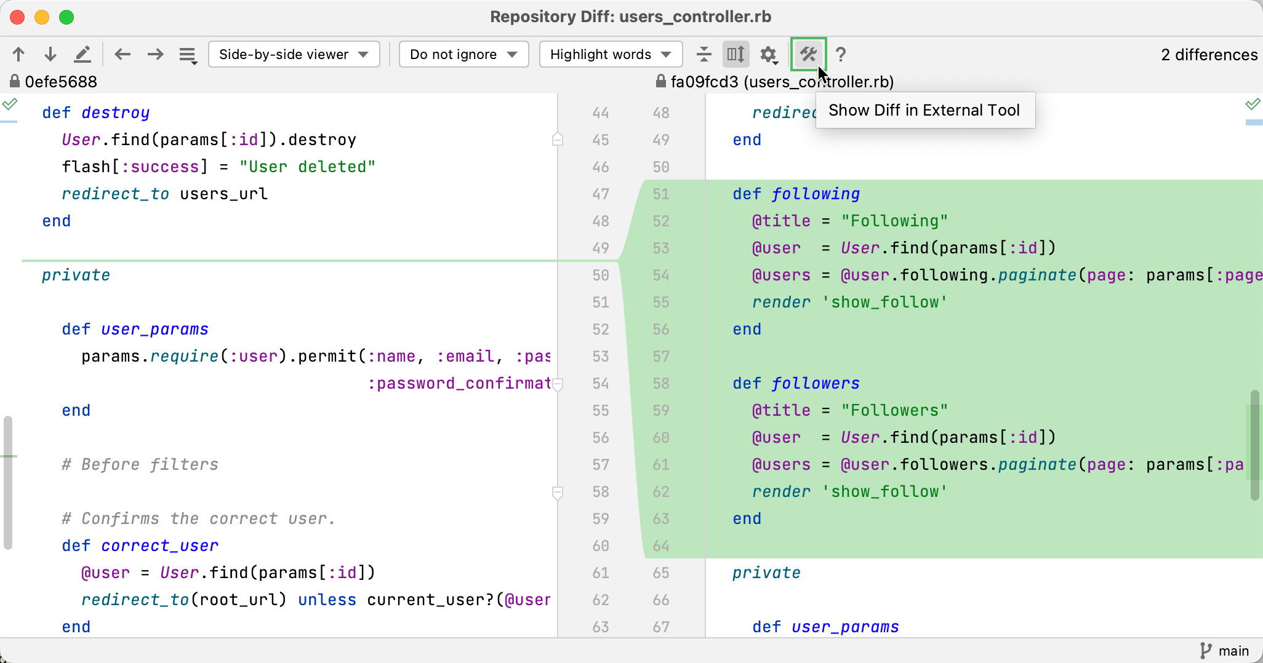The width and height of the screenshot is (1263, 663).
Task: Toggle collapse unchanged fragments
Action: click(x=704, y=55)
